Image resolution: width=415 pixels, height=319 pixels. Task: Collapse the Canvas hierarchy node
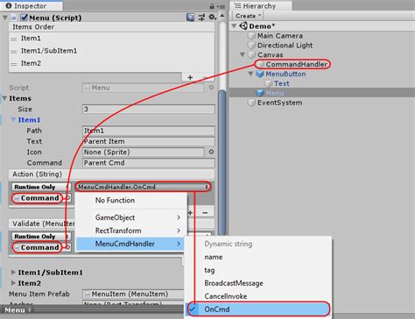[243, 54]
